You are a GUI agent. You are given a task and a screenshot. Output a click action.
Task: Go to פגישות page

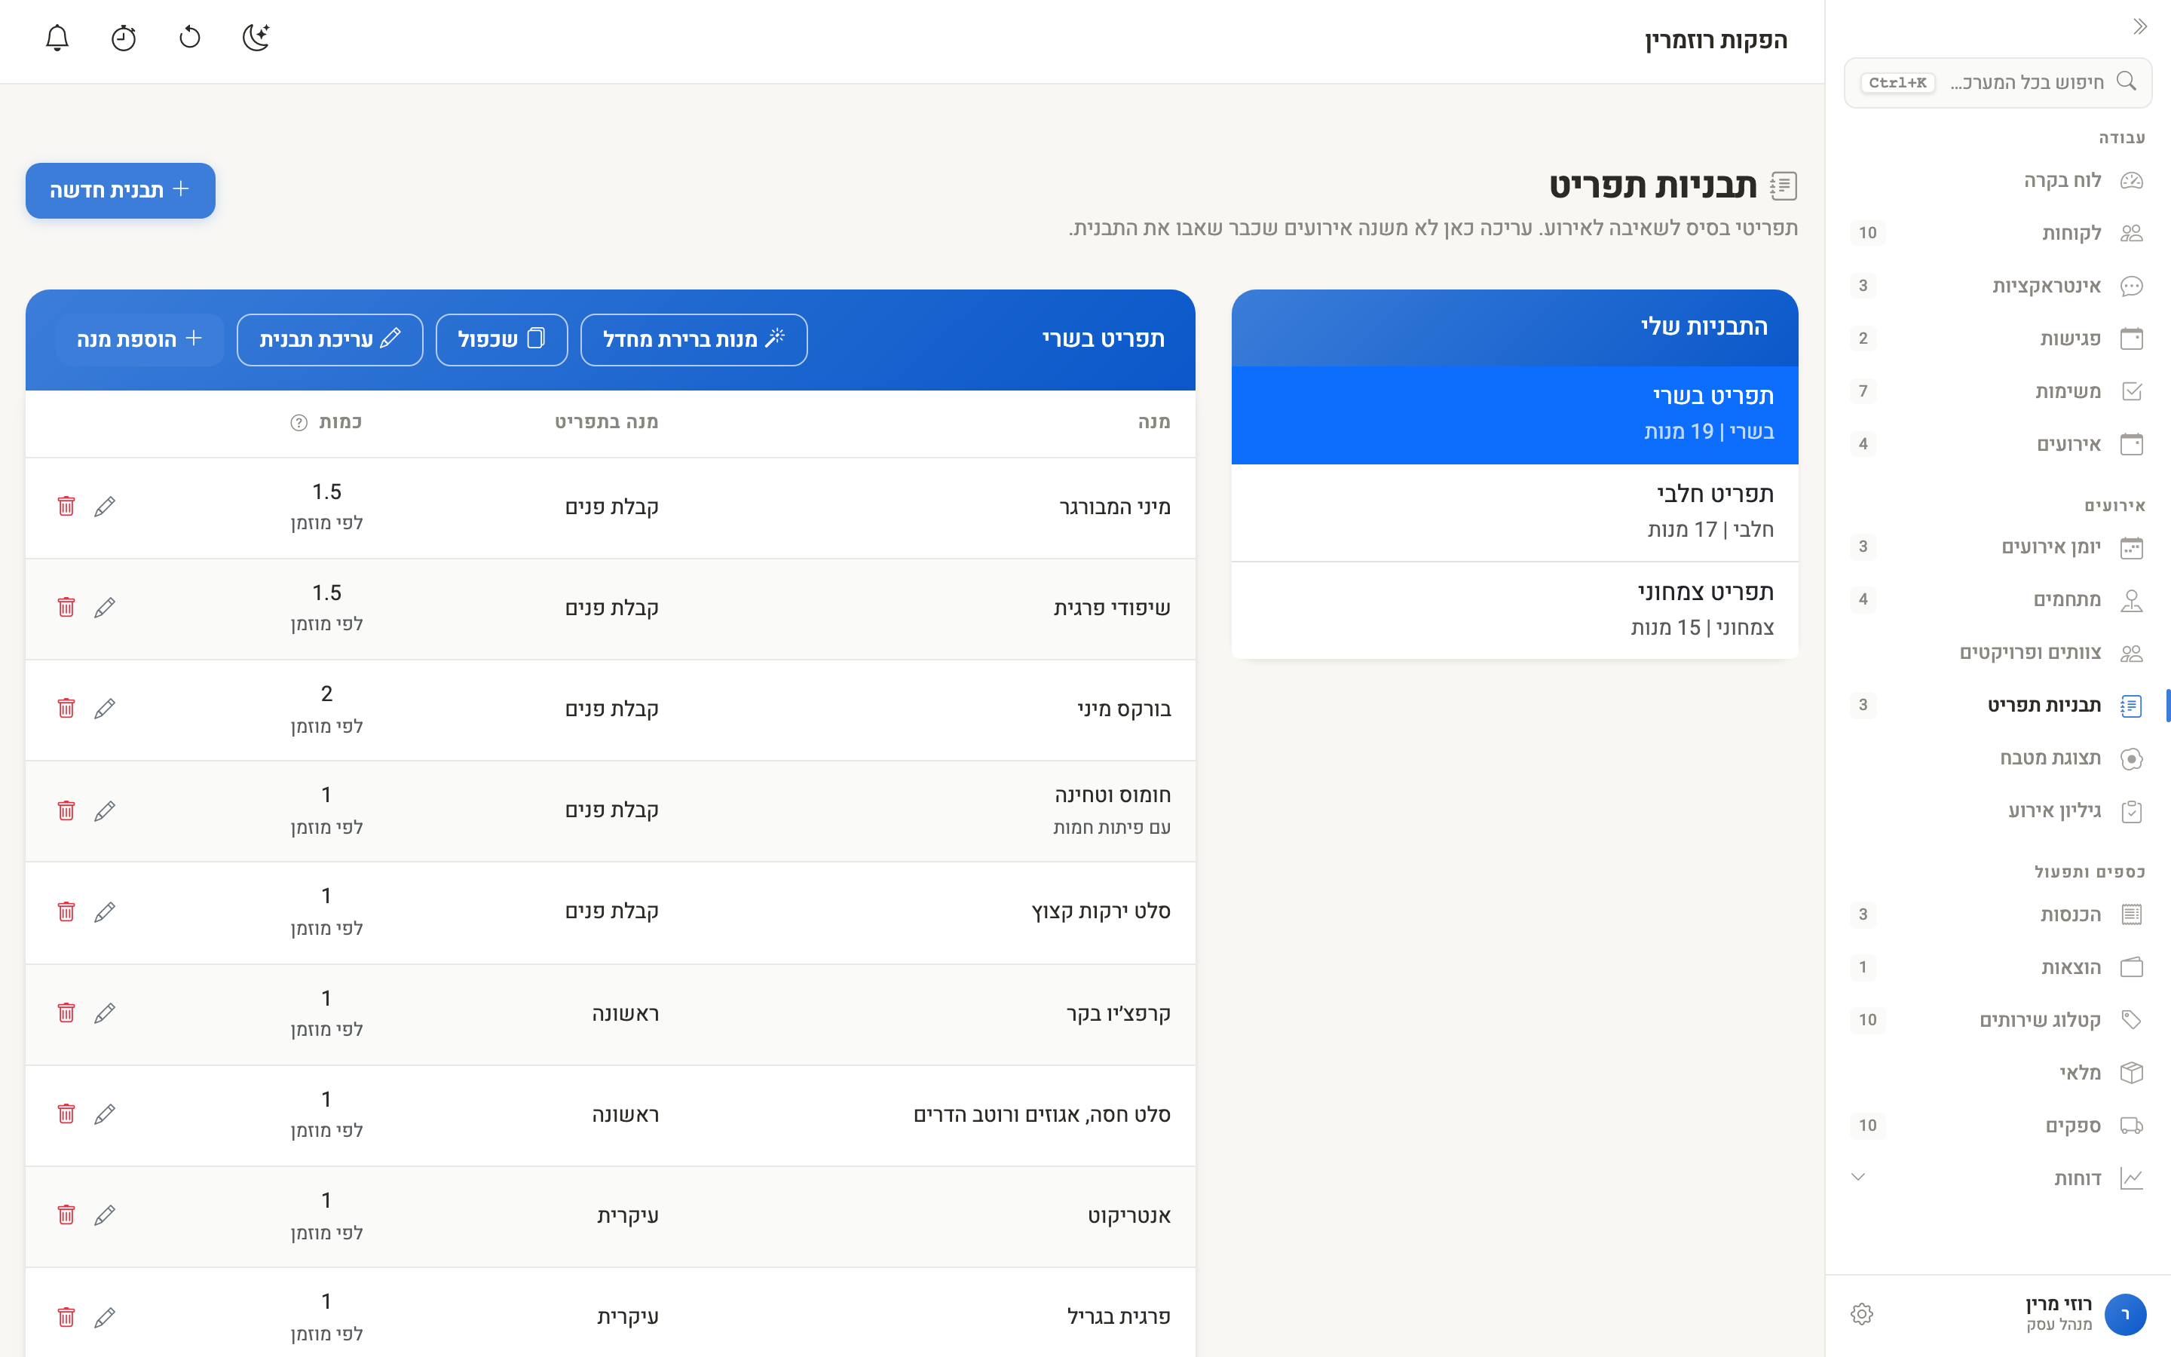pyautogui.click(x=1998, y=338)
